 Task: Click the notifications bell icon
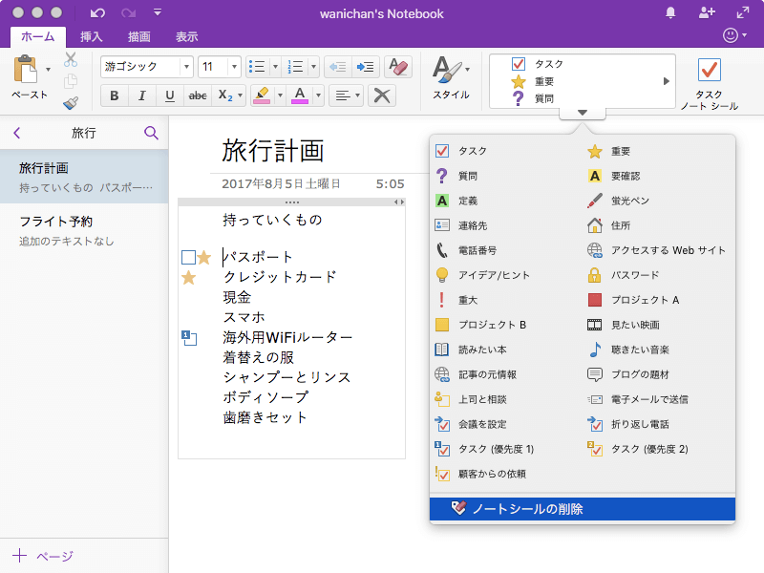670,12
